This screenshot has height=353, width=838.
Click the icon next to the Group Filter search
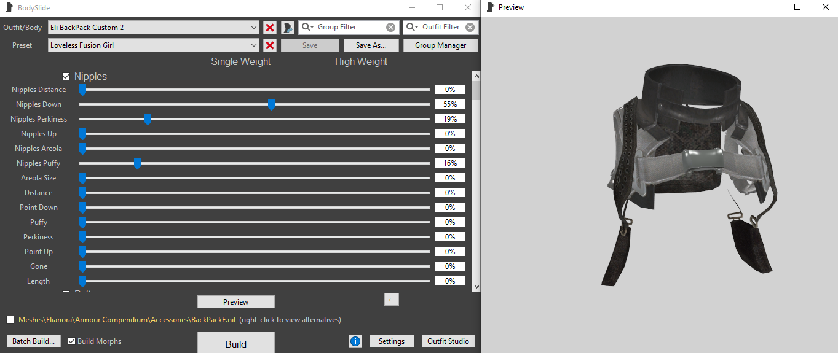pos(288,28)
